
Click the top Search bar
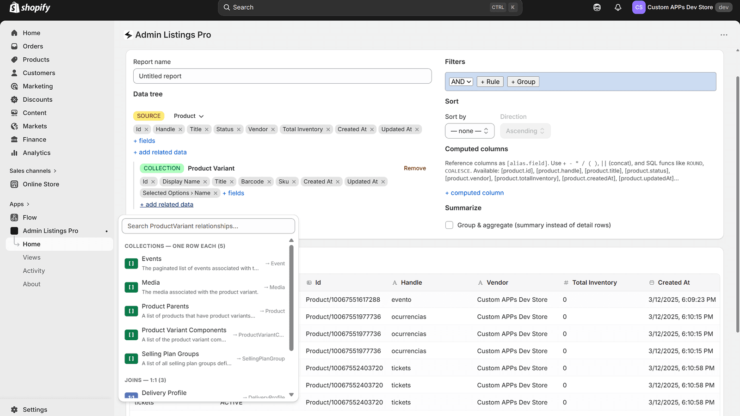click(370, 7)
